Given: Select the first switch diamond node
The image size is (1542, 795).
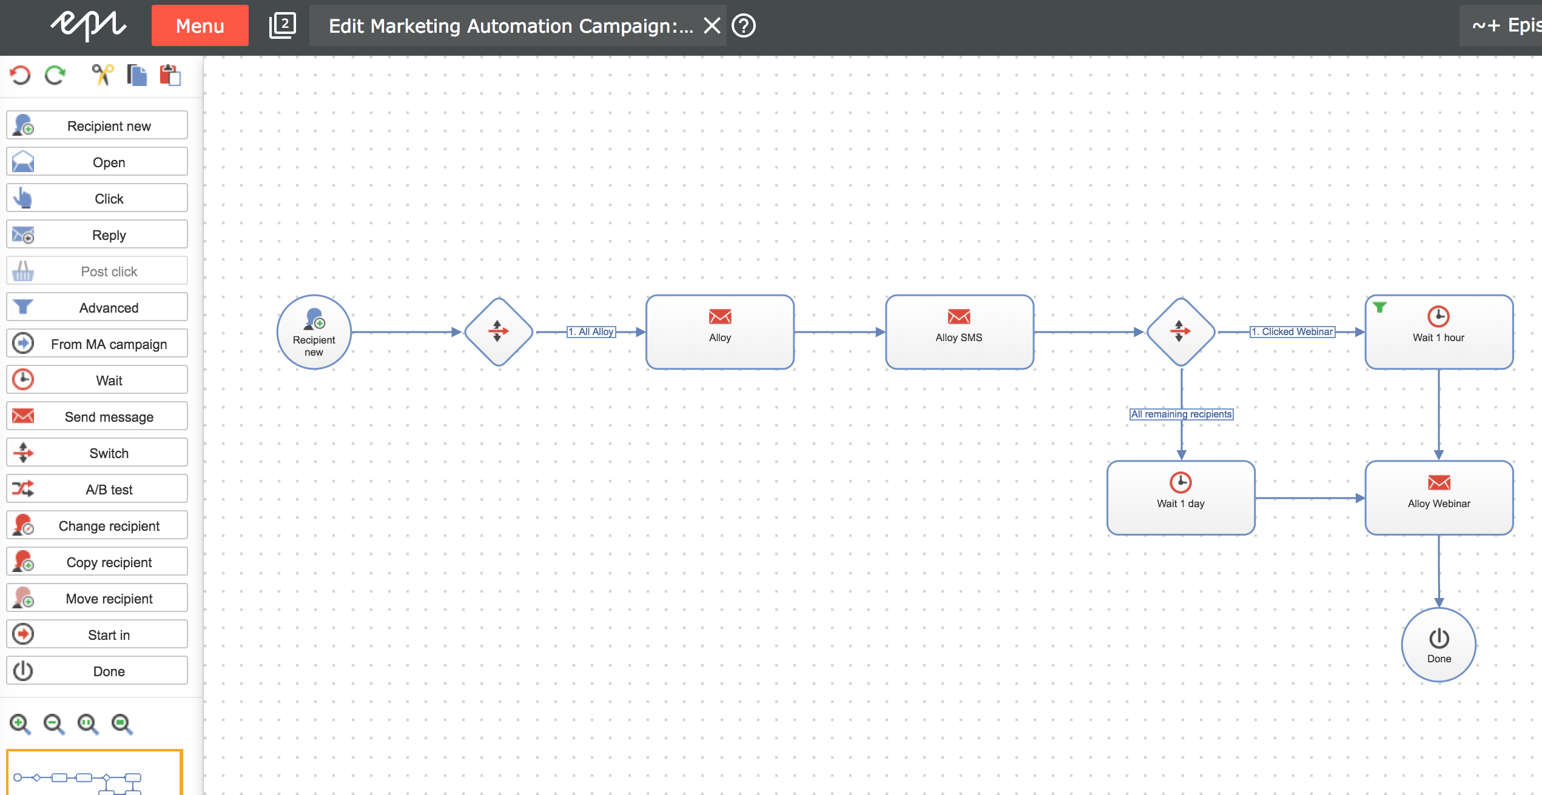Looking at the screenshot, I should click(499, 332).
